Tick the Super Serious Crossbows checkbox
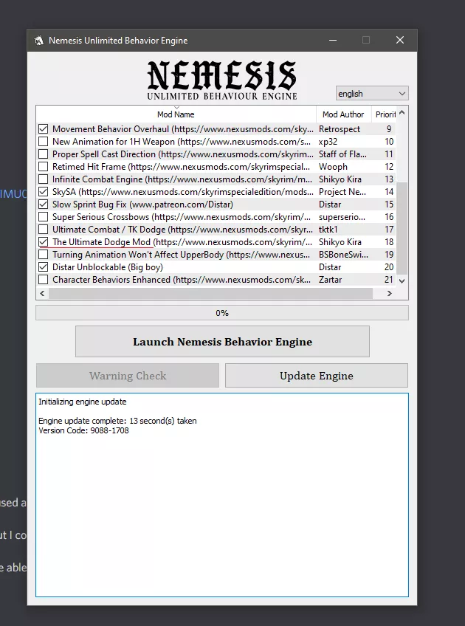465x626 pixels. point(43,217)
